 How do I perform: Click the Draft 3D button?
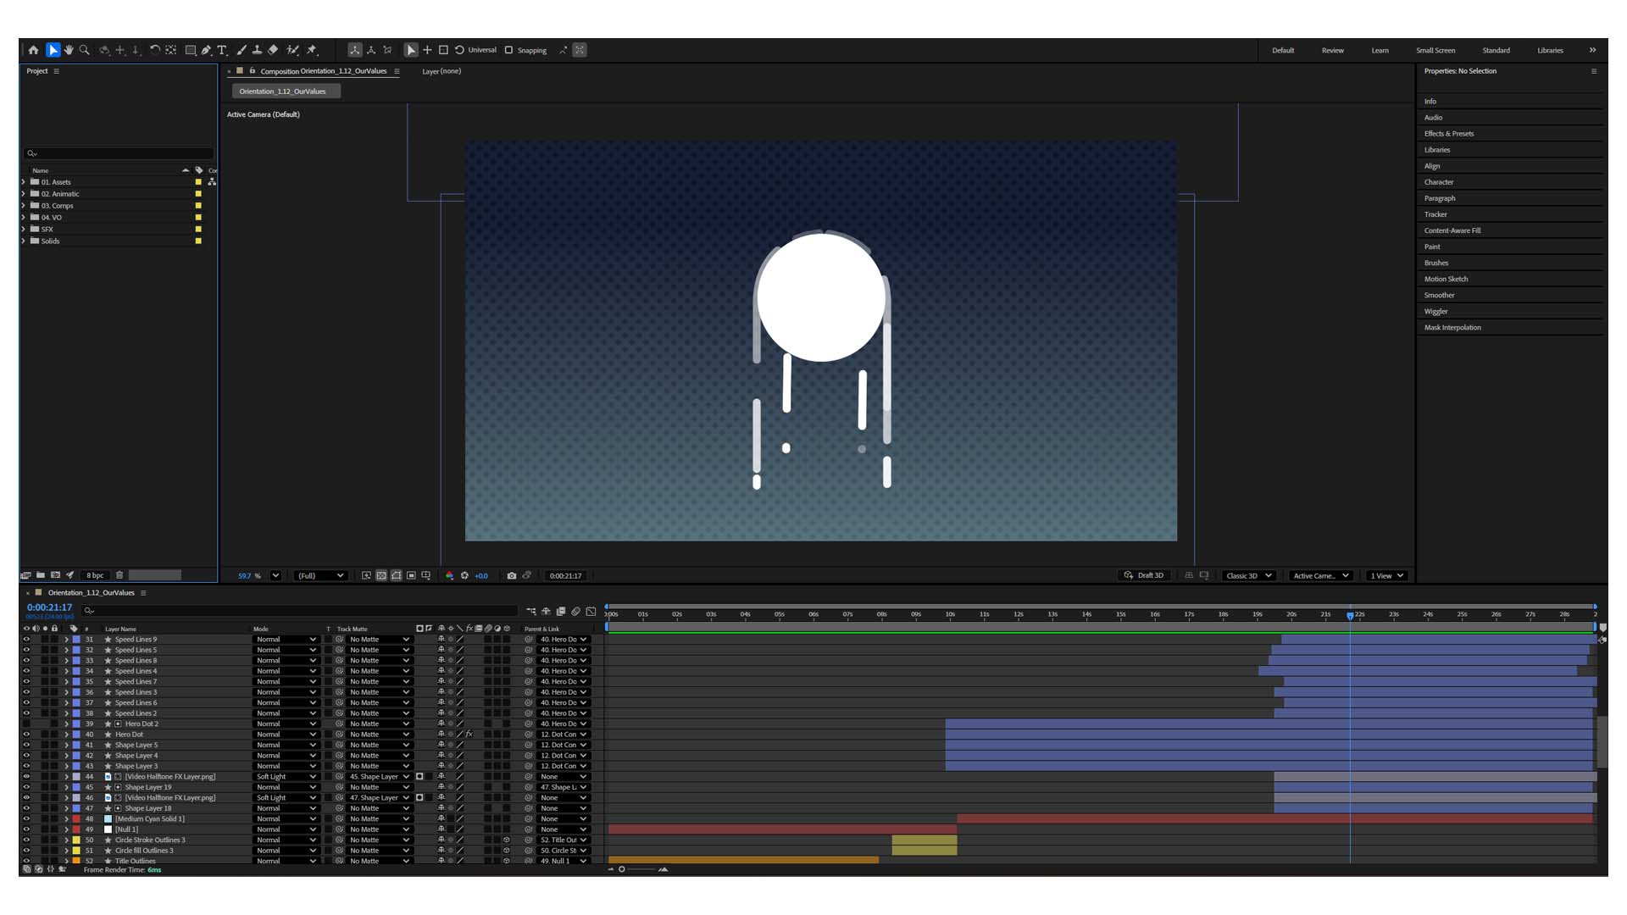point(1144,575)
